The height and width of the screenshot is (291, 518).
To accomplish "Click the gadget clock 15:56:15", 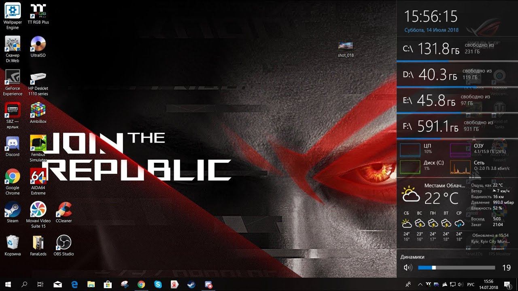I will coord(431,17).
